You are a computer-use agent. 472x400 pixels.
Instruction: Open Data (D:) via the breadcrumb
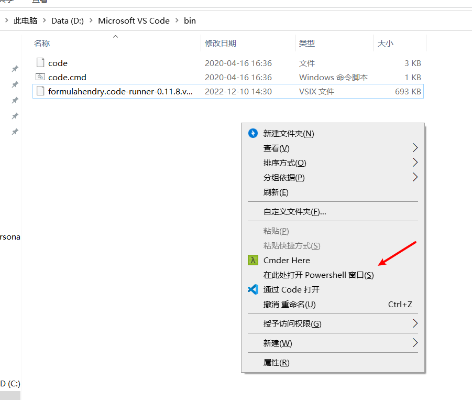[x=67, y=20]
